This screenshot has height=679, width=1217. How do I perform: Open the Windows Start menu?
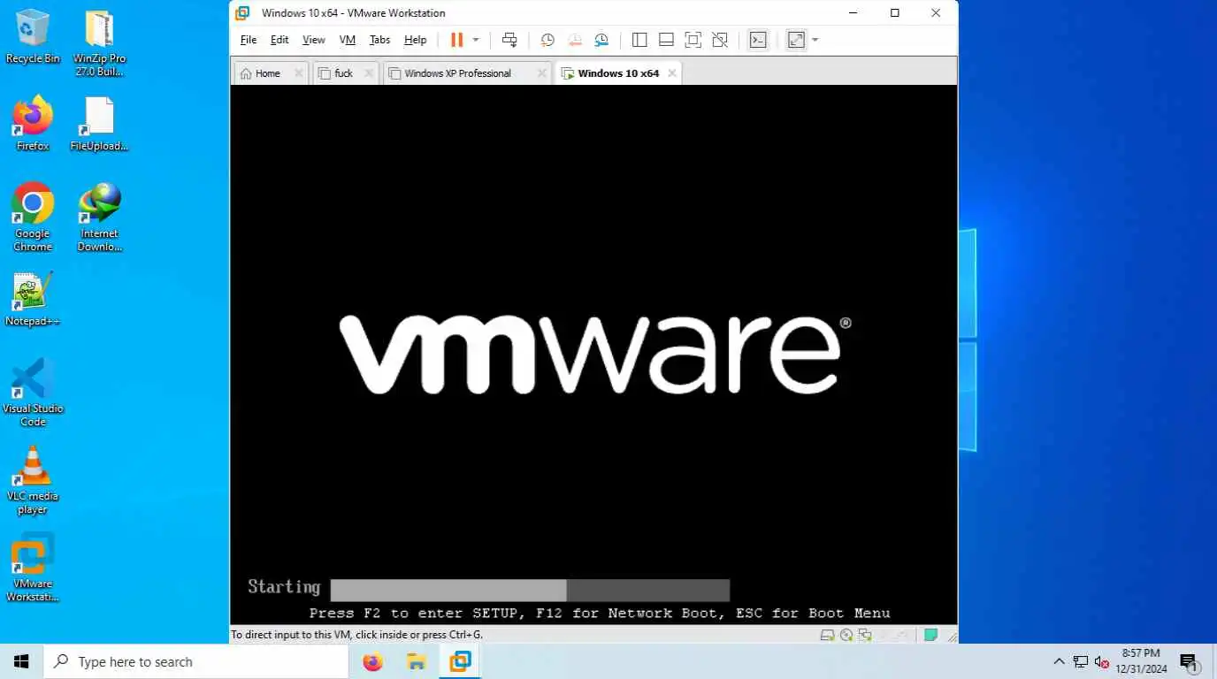[21, 661]
